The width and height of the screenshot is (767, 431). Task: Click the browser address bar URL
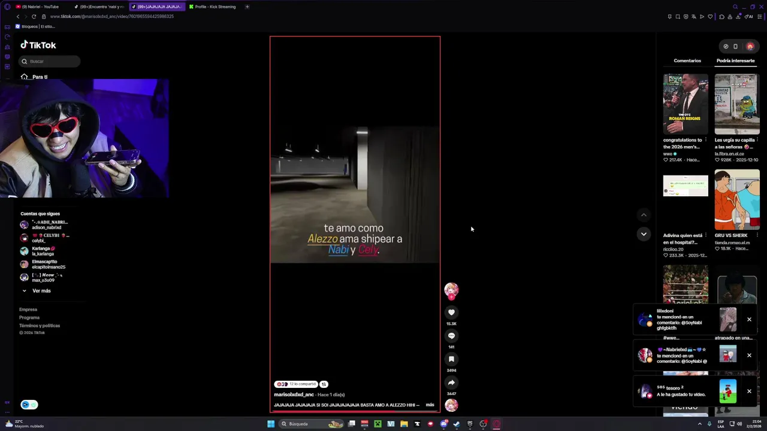coord(112,16)
